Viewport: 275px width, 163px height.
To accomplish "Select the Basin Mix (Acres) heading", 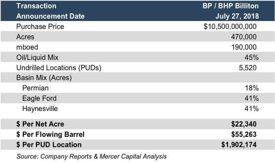I will point(44,78).
